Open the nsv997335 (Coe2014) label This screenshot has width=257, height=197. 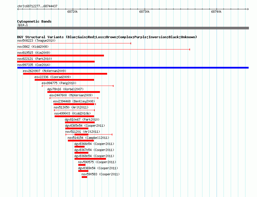click(x=34, y=65)
